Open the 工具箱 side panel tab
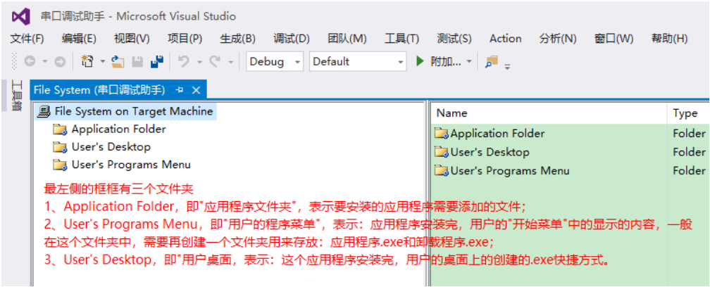The image size is (710, 287). click(x=17, y=96)
